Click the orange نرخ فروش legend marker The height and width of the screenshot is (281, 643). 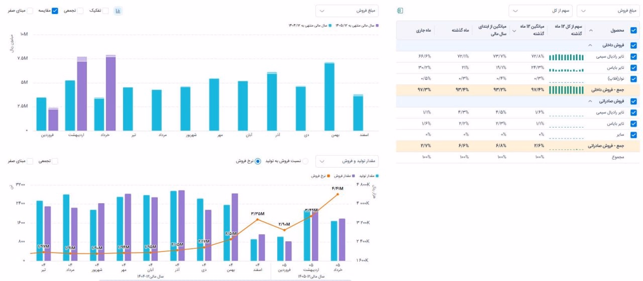click(x=329, y=176)
